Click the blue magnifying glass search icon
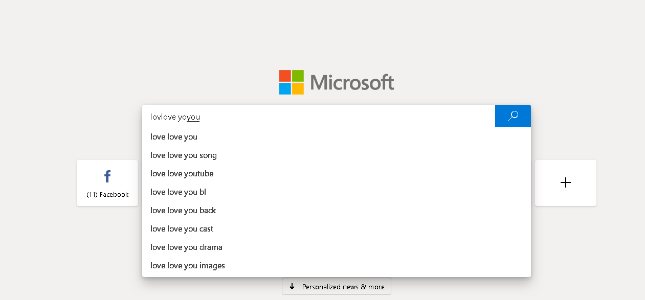 point(513,116)
